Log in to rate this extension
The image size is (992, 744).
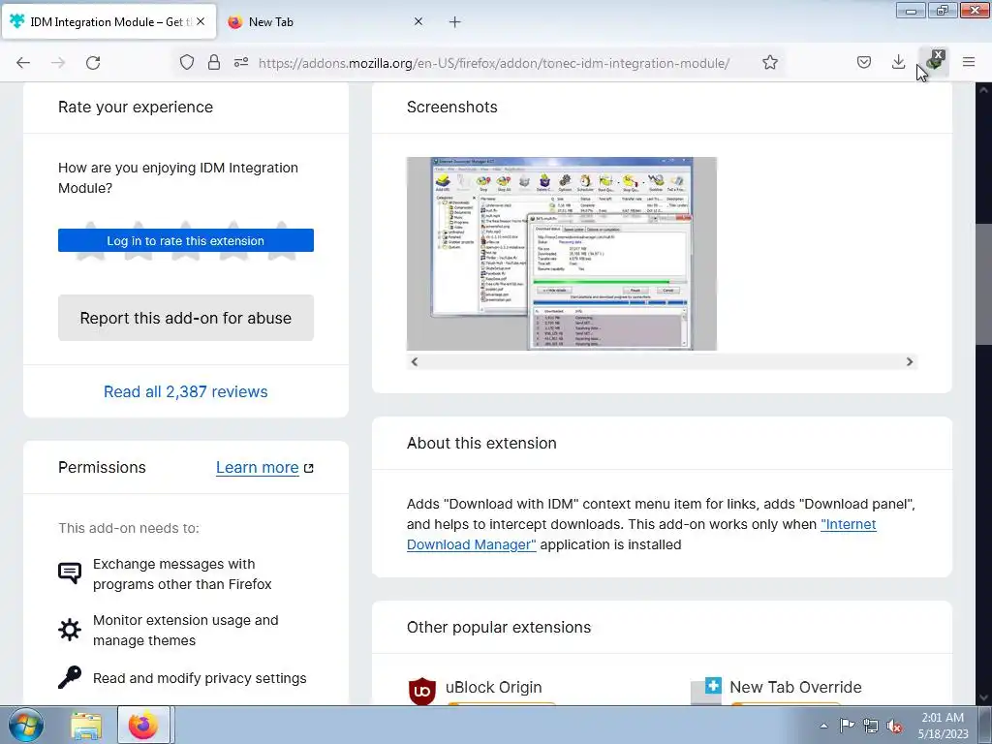tap(186, 240)
